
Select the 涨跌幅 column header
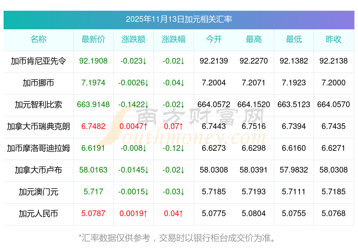[x=173, y=39]
